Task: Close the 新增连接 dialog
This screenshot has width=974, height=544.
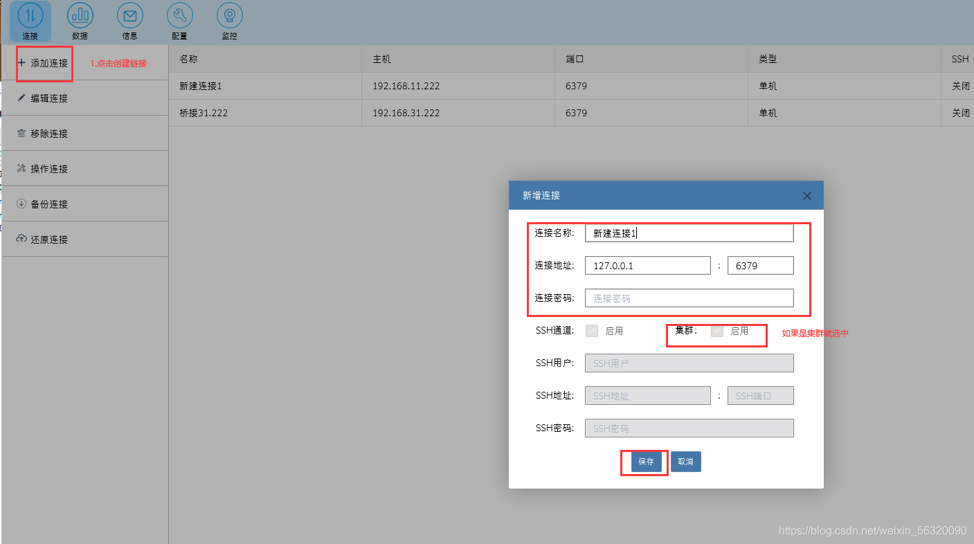Action: [x=806, y=196]
